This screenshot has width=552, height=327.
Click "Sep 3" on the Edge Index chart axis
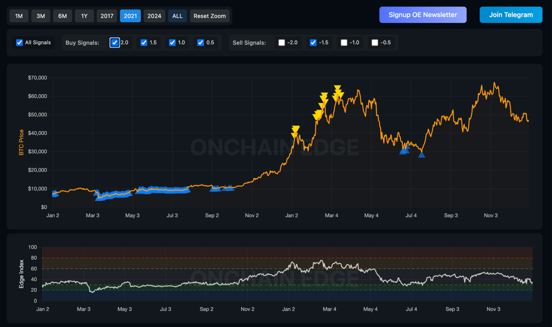pos(452,309)
